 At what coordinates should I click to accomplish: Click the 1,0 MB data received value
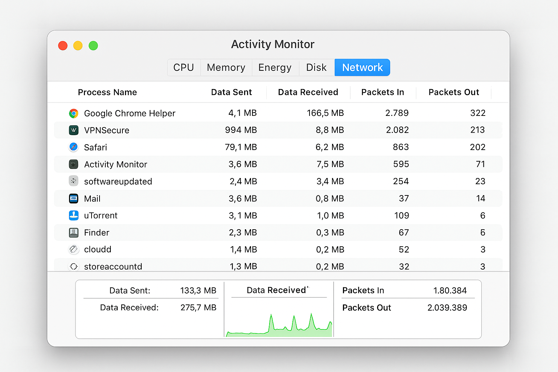tap(331, 215)
